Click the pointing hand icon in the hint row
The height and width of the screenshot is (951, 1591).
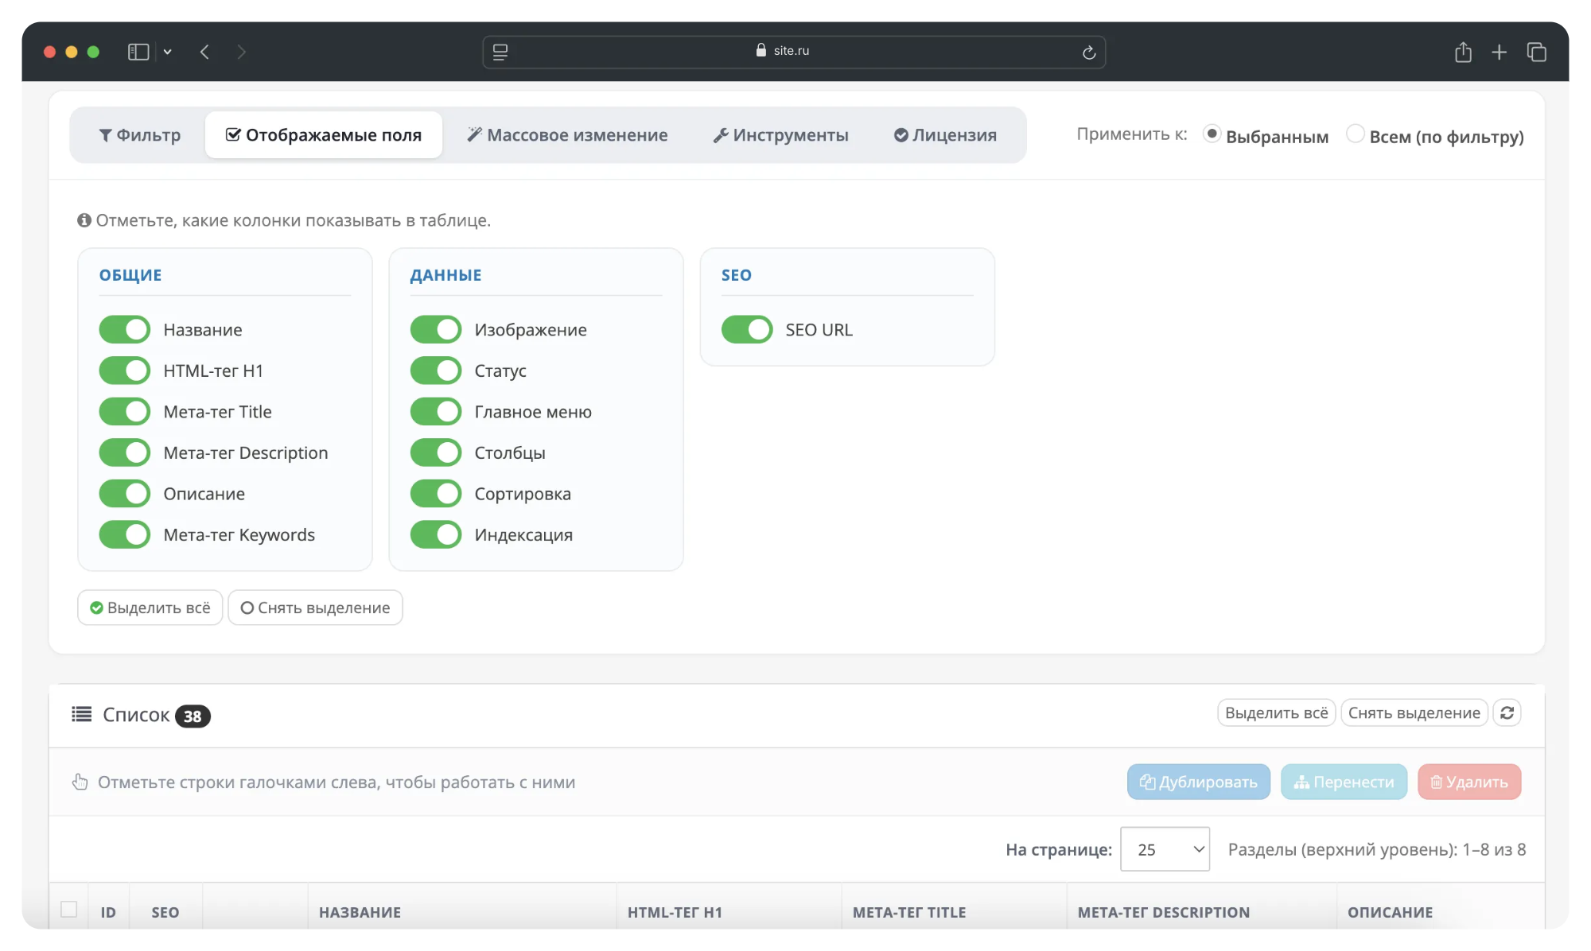pos(80,782)
